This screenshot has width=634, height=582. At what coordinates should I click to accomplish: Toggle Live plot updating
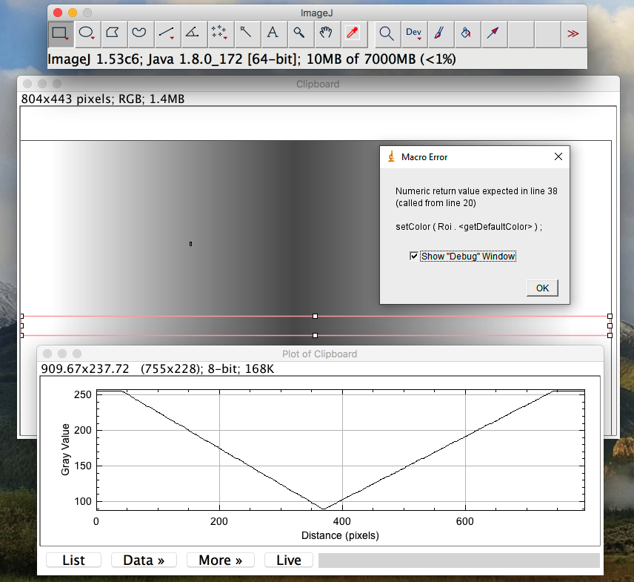(x=288, y=560)
